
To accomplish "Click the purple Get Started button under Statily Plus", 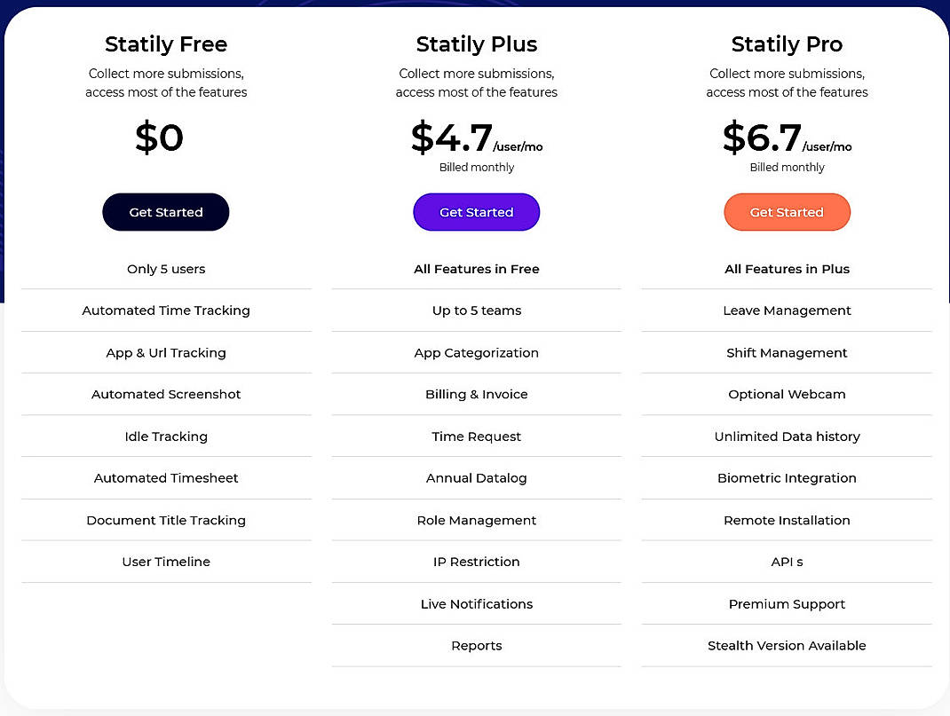I will 476,212.
